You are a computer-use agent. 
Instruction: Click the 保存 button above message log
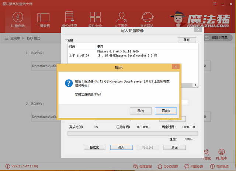tap(187, 40)
